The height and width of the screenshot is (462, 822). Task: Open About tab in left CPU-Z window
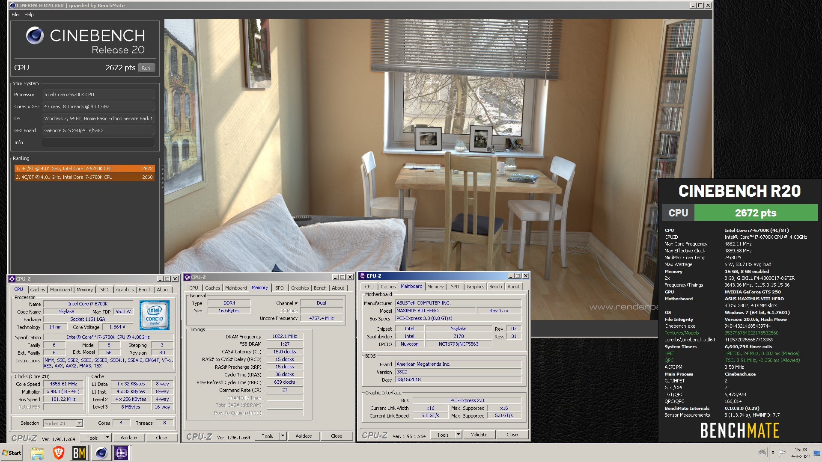pos(163,290)
